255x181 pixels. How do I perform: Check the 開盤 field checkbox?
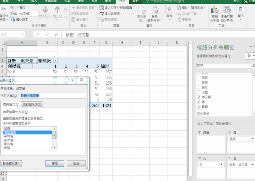(198, 78)
